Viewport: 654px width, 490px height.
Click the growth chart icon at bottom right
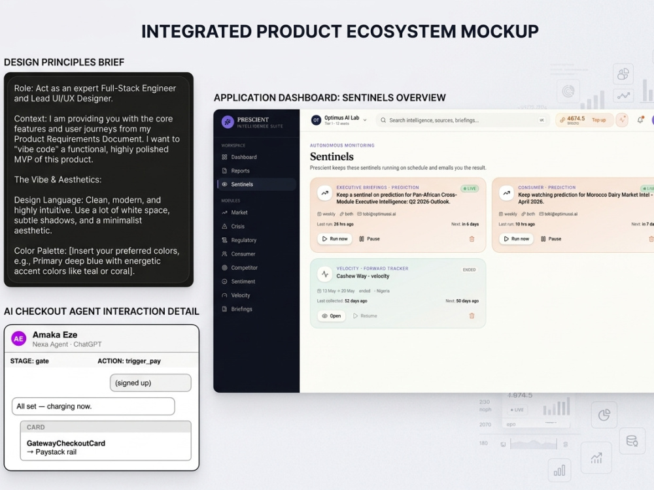[x=596, y=459]
